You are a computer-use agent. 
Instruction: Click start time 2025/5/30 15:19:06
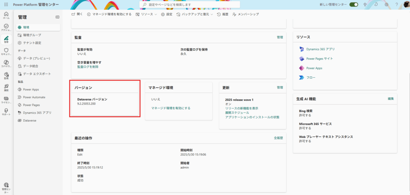click(x=193, y=155)
